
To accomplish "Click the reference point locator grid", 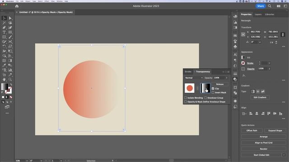I will click(x=243, y=34).
